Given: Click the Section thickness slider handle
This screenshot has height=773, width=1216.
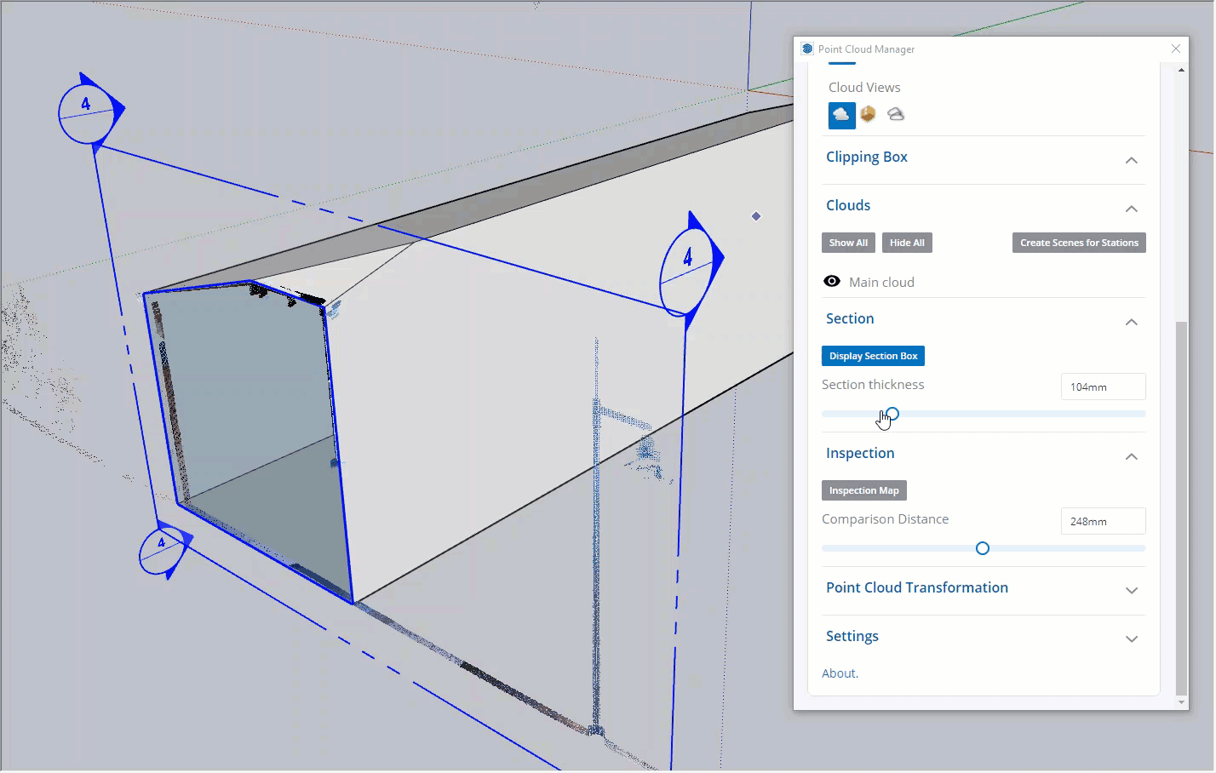Looking at the screenshot, I should coord(892,414).
